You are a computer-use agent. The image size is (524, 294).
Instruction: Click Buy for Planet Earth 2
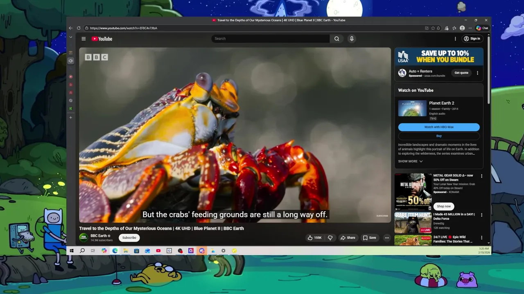[x=439, y=136]
